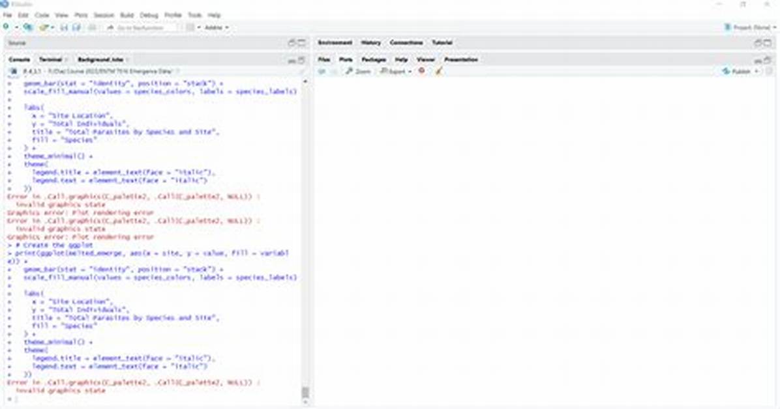780x409 pixels.
Task: Switch to the Help pane tab
Action: click(402, 60)
